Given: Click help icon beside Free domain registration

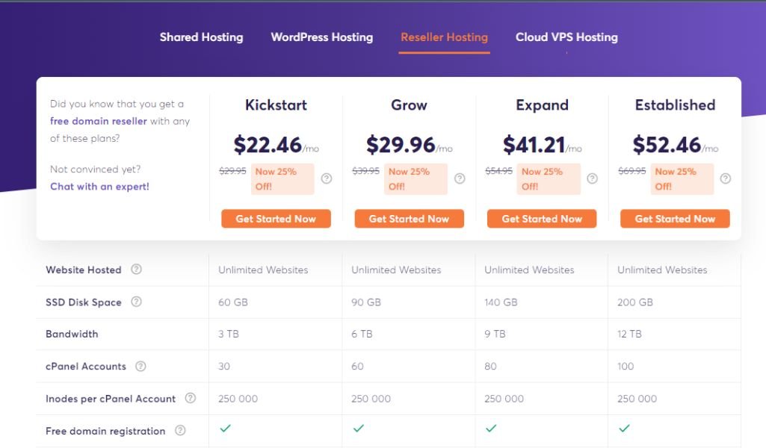Looking at the screenshot, I should (180, 430).
